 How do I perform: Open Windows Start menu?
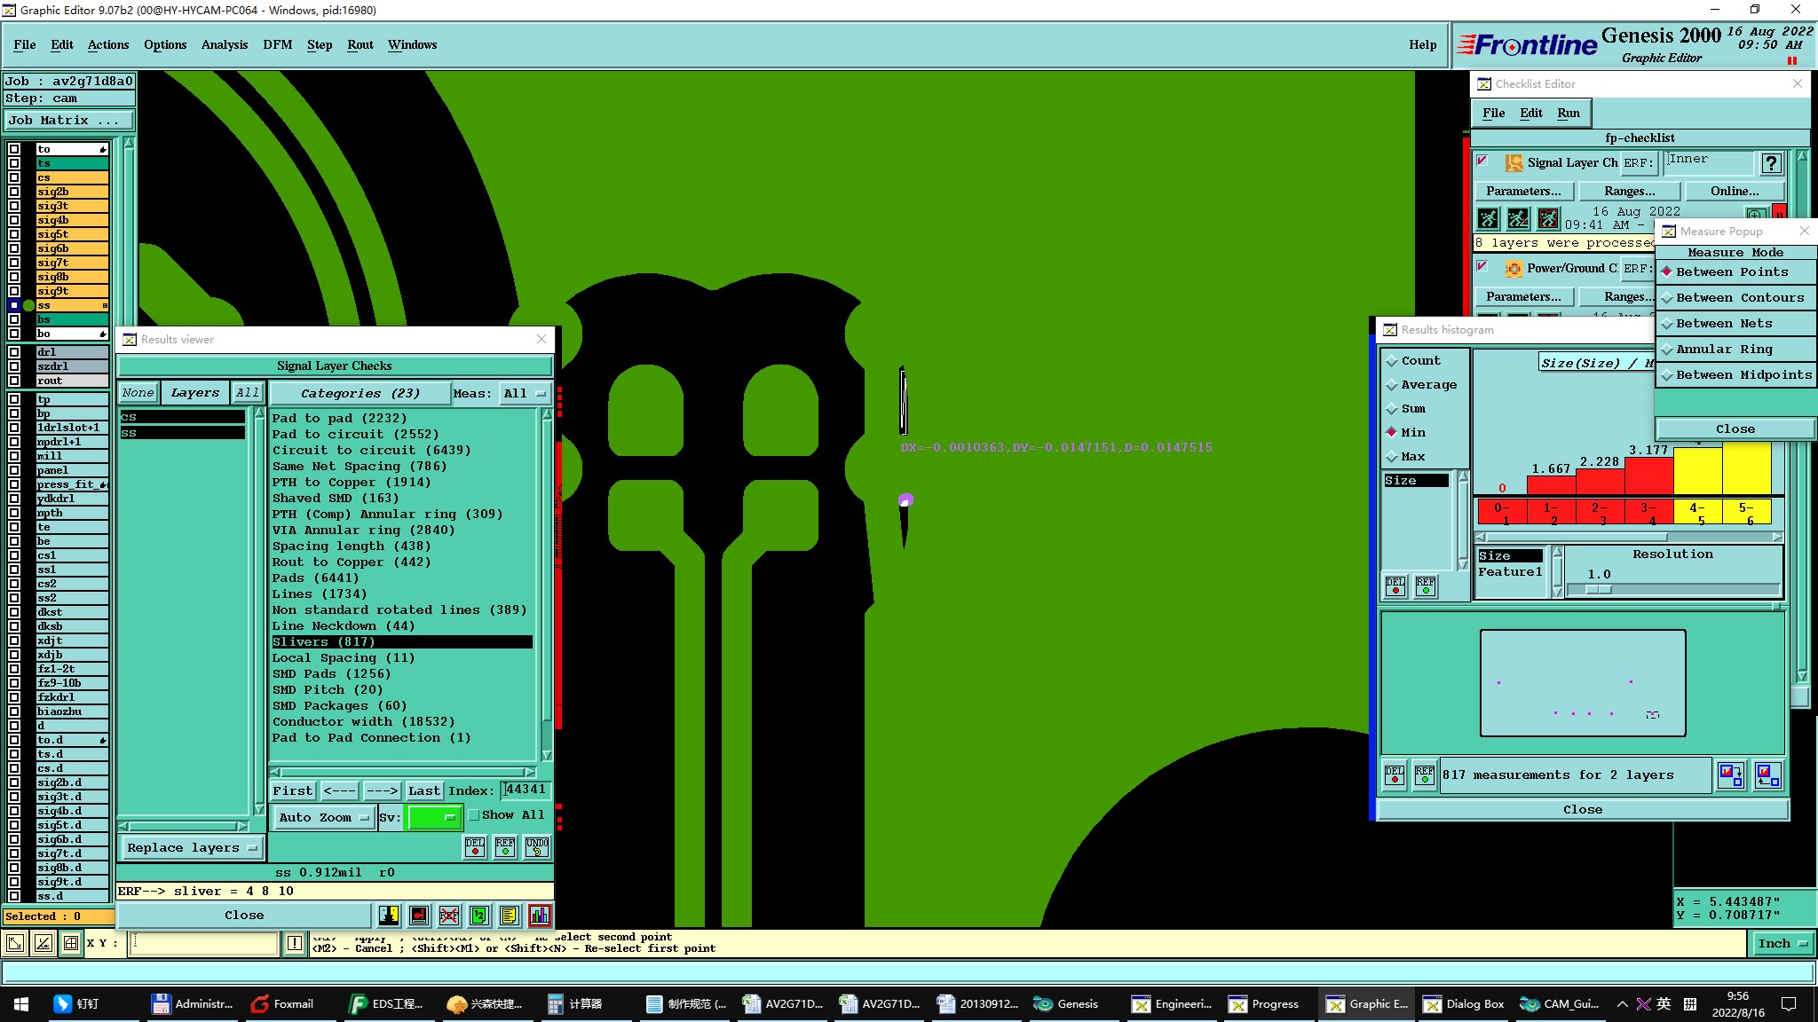(x=21, y=1003)
